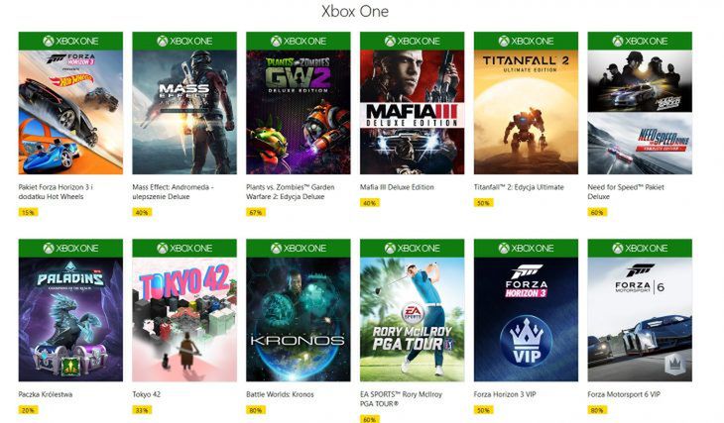Click the Xbox One section heading
The height and width of the screenshot is (423, 724).
pos(355,12)
